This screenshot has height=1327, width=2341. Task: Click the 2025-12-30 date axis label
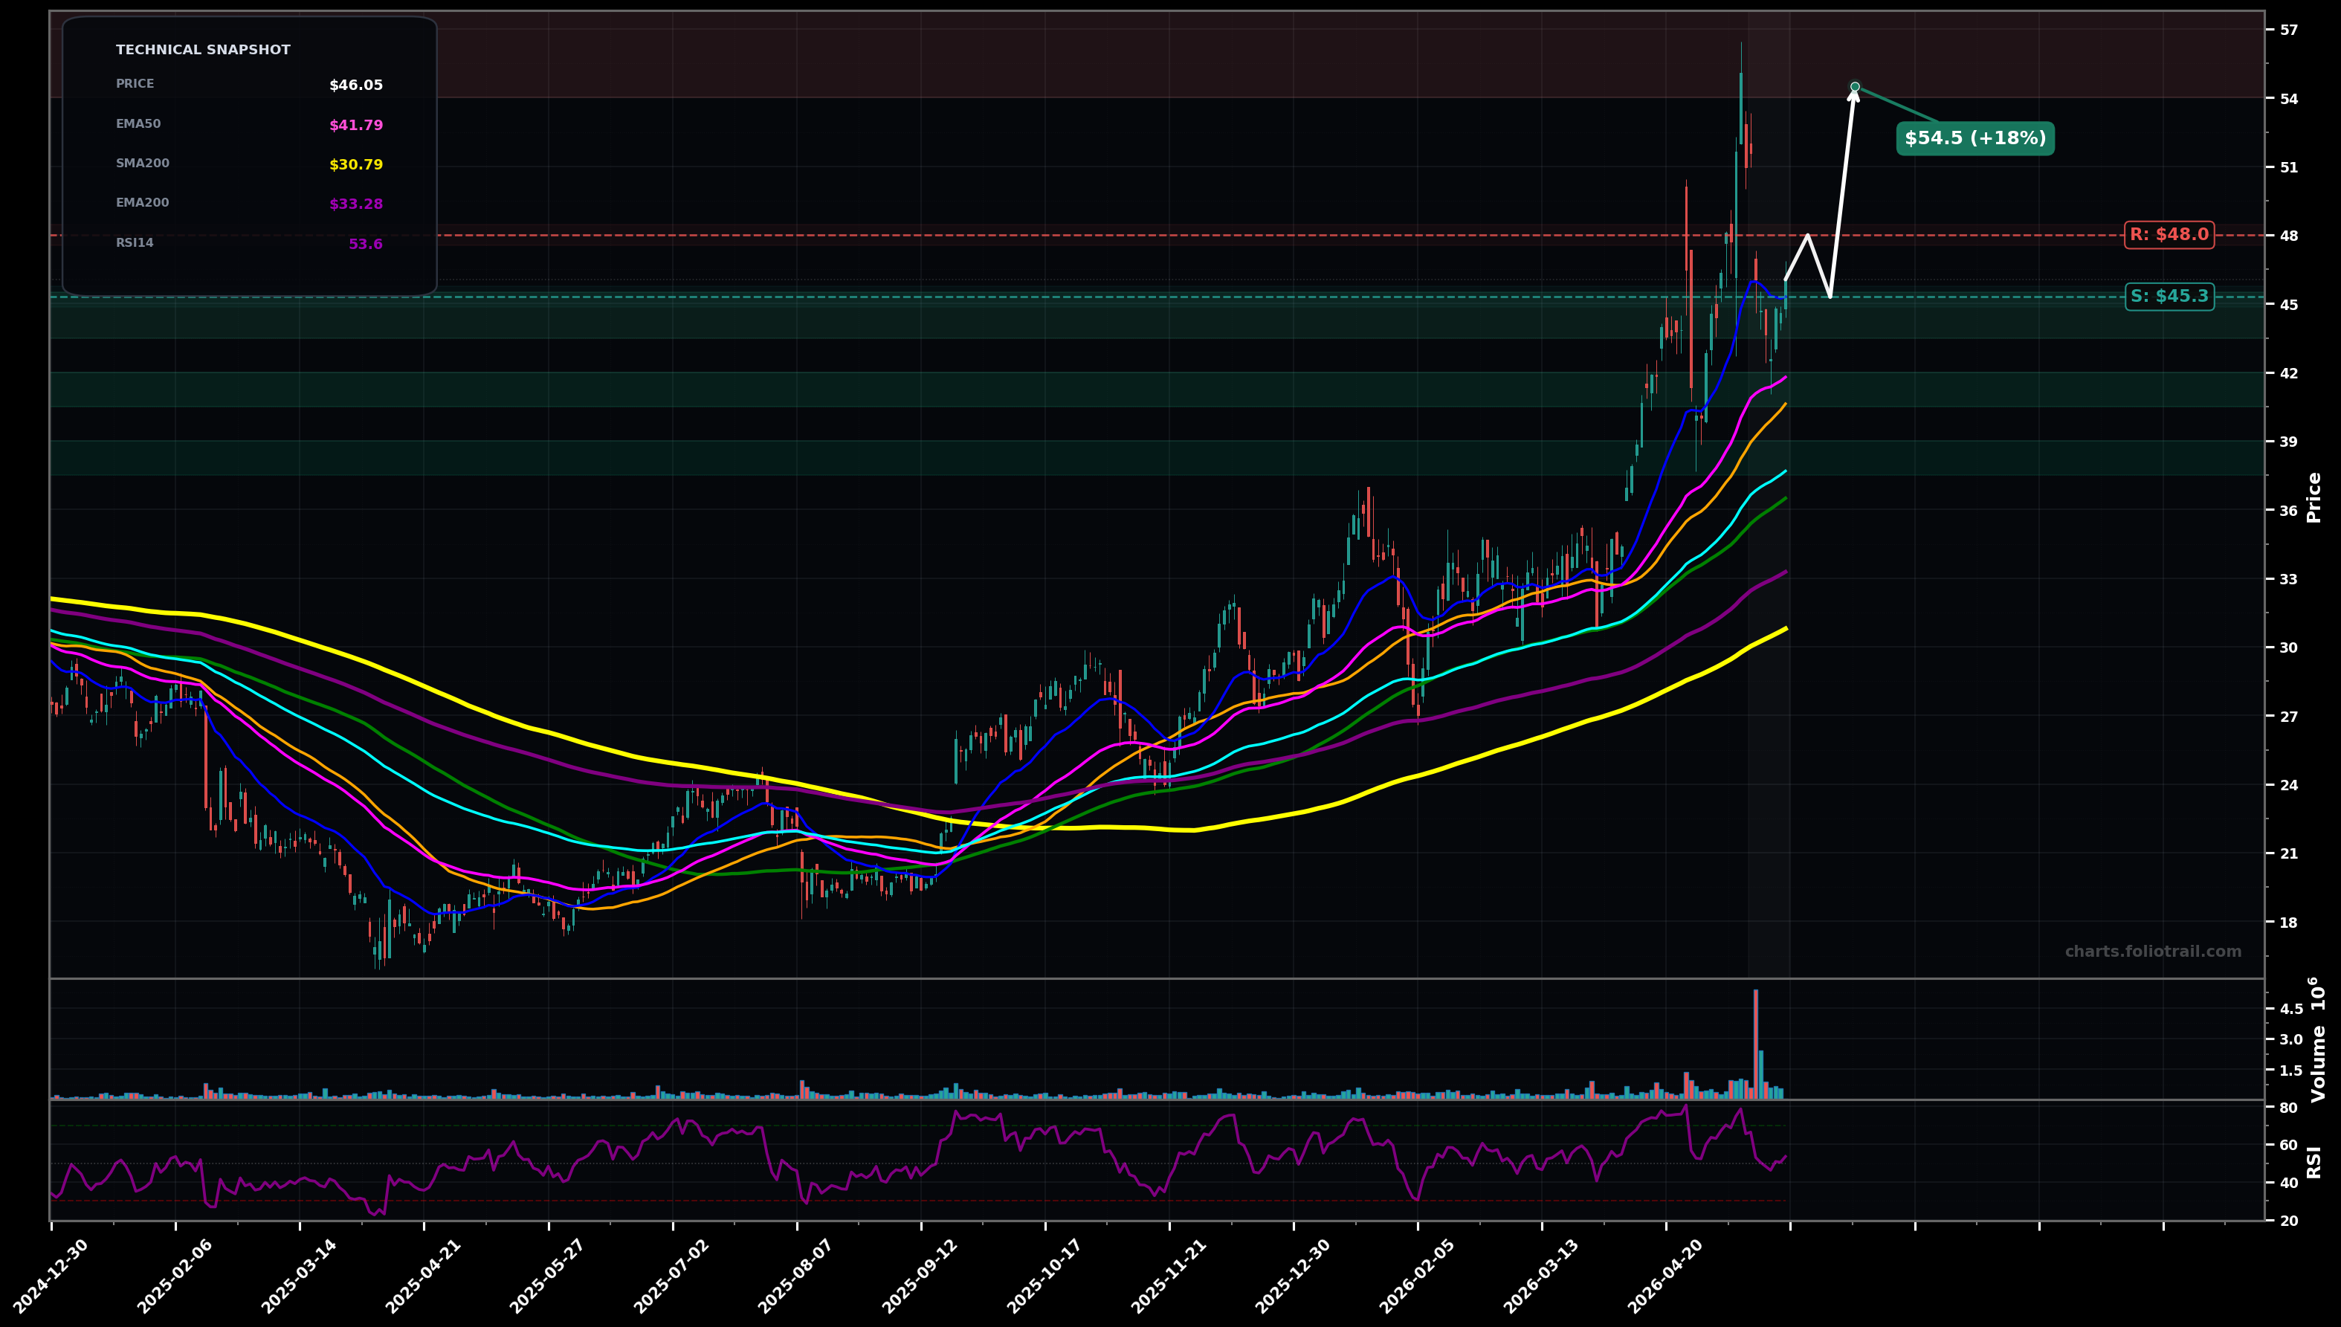point(1293,1276)
